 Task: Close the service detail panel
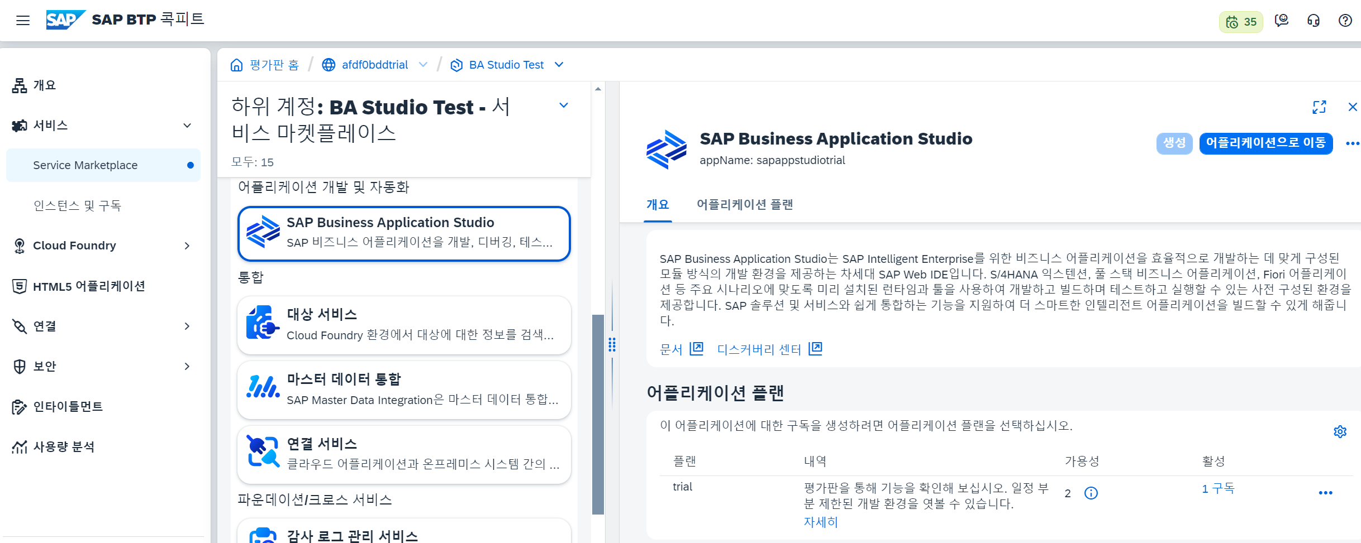point(1353,107)
